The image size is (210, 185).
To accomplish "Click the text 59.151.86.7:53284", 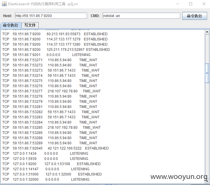I will [27, 122].
